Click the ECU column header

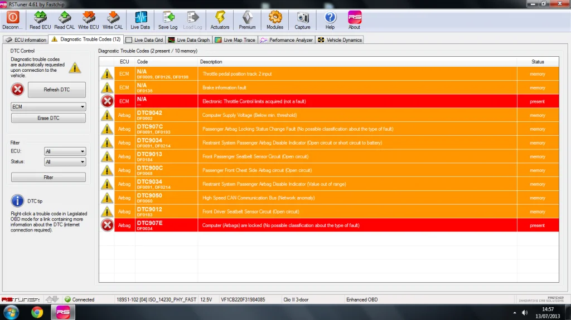pyautogui.click(x=124, y=61)
